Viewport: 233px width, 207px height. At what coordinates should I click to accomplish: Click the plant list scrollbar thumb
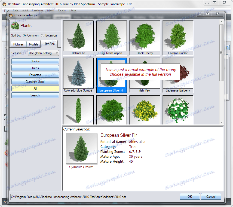point(222,53)
